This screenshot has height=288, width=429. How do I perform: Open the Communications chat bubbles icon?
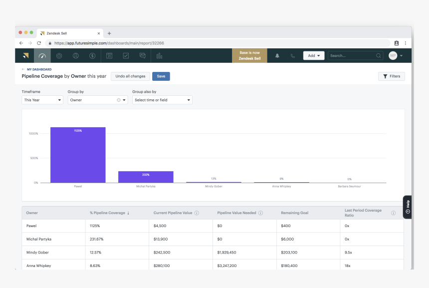click(x=143, y=56)
